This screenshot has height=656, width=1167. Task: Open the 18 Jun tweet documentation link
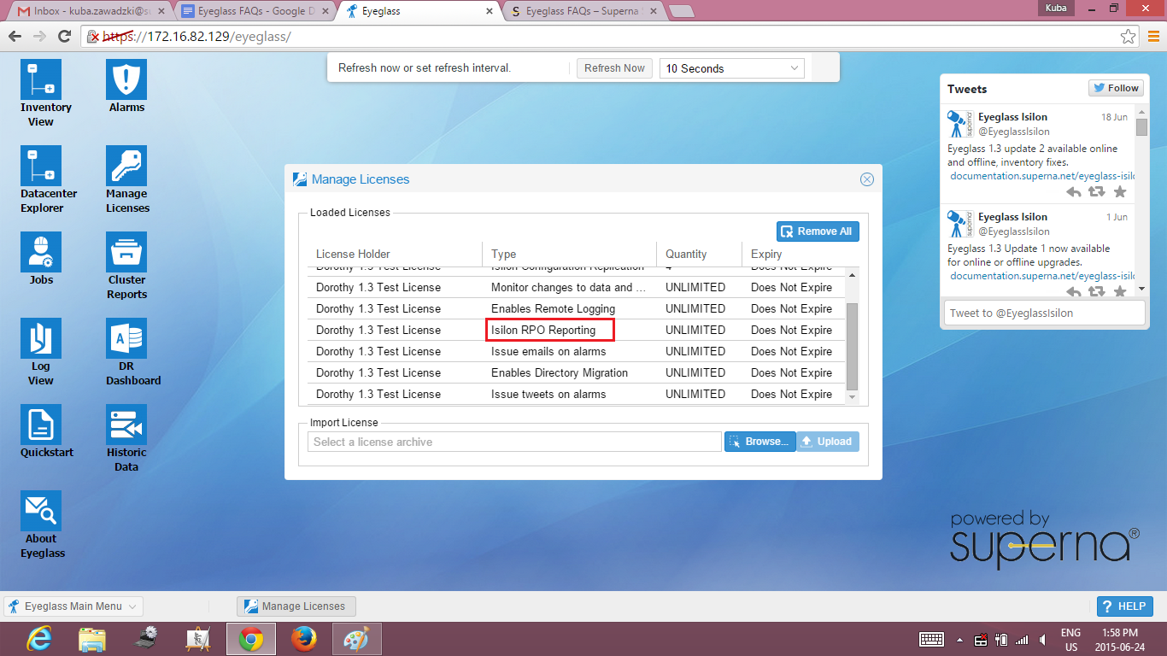(x=1042, y=176)
